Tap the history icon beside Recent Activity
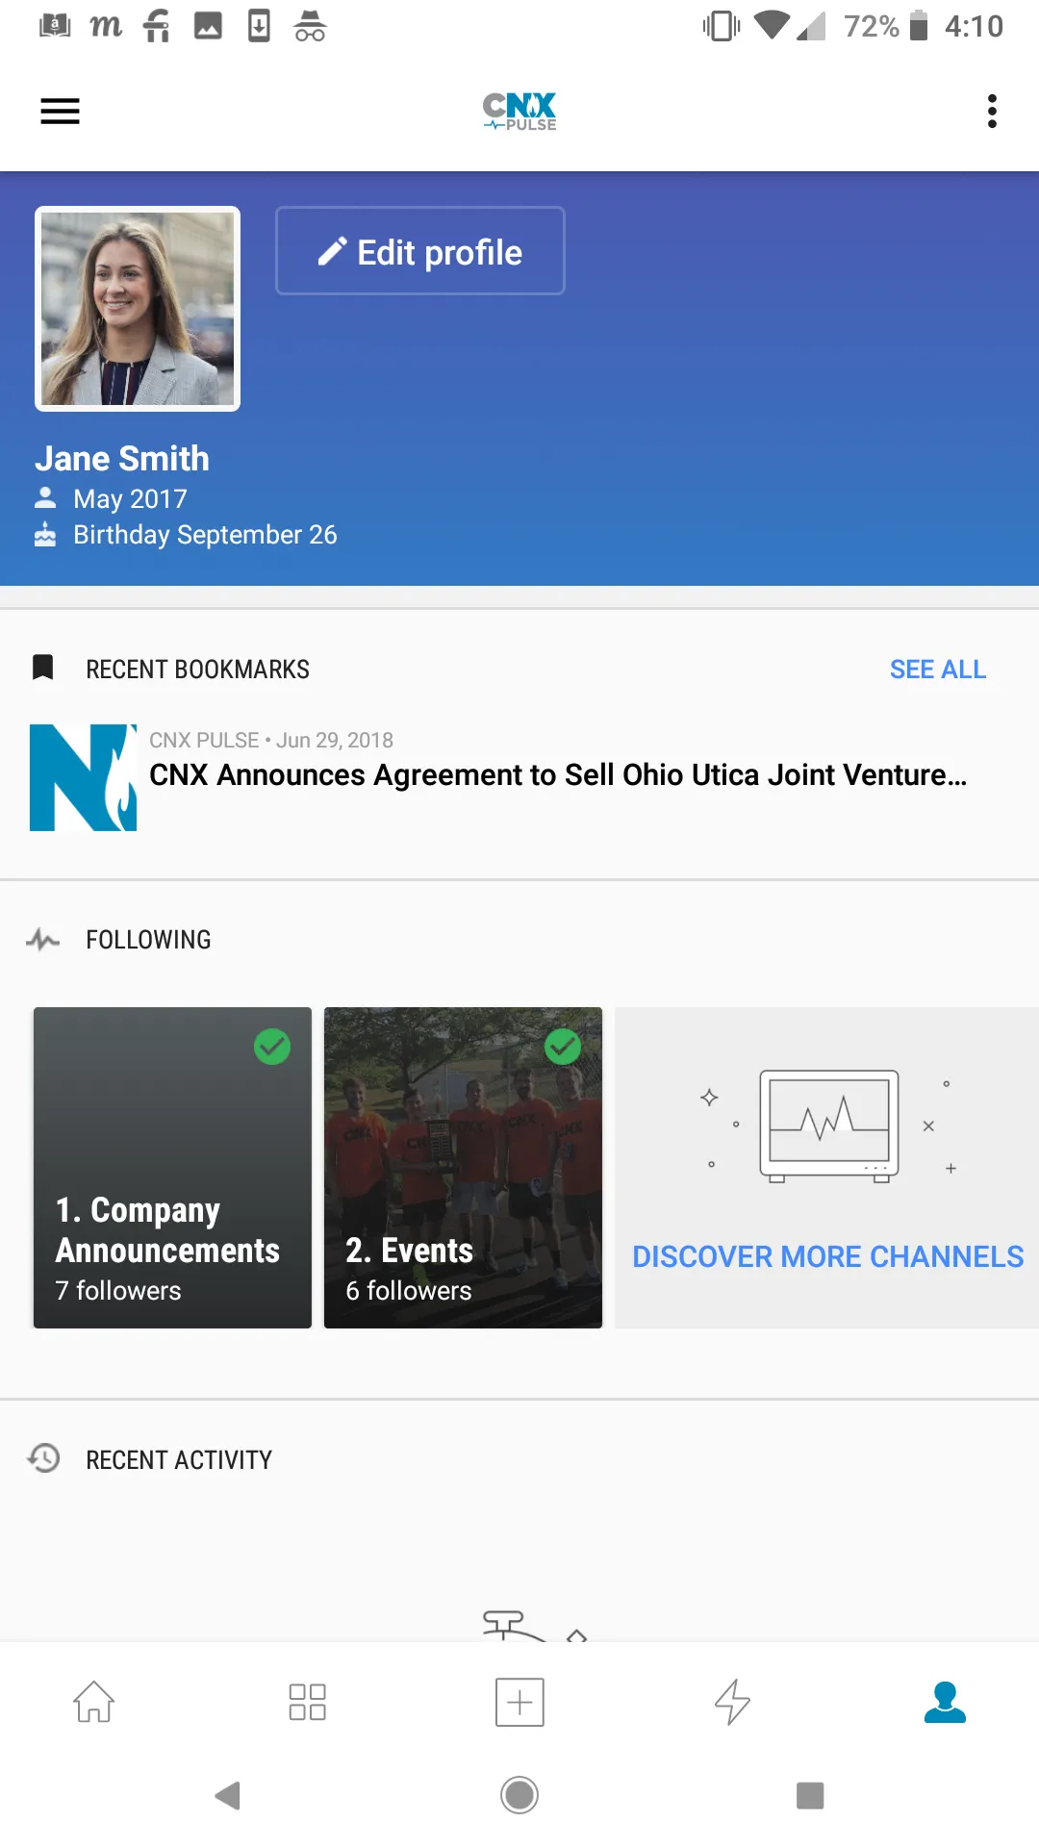The height and width of the screenshot is (1847, 1039). coord(43,1458)
